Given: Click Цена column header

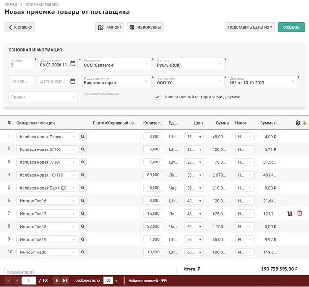Looking at the screenshot, I should (199, 123).
